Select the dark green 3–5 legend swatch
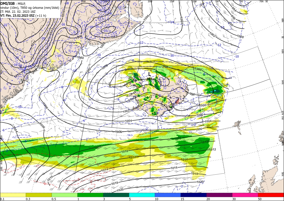Screen dimensions: 284x201 click(116, 195)
